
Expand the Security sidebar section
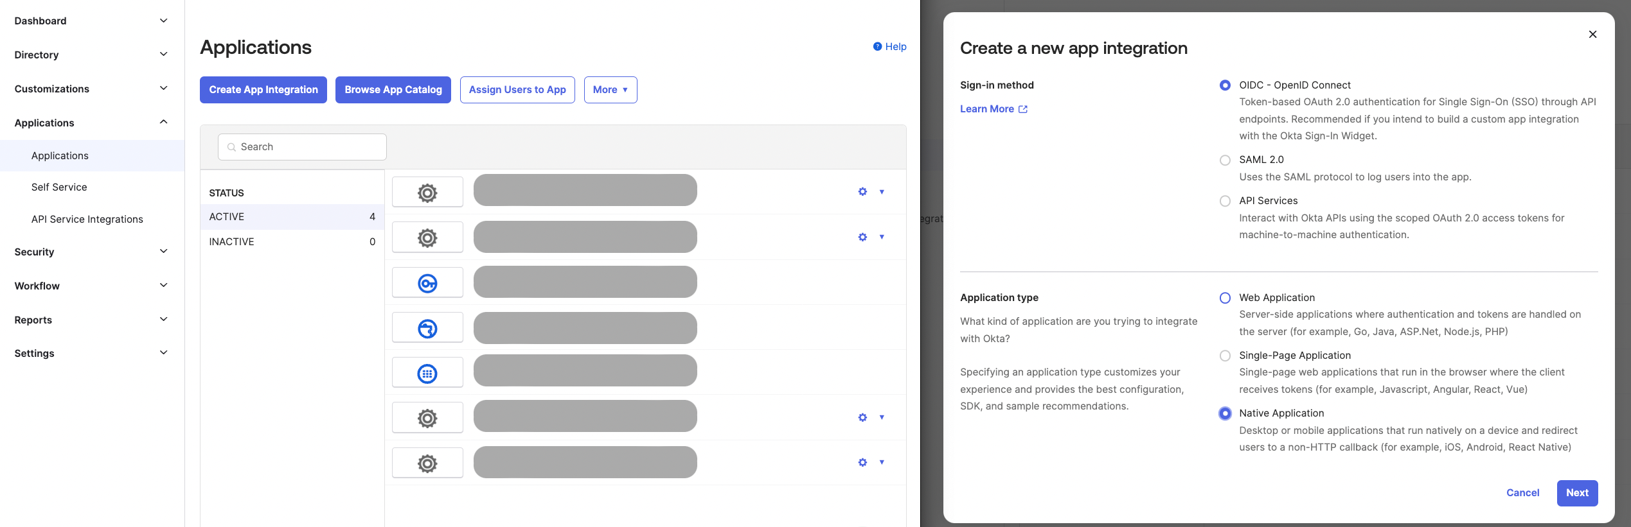(91, 252)
